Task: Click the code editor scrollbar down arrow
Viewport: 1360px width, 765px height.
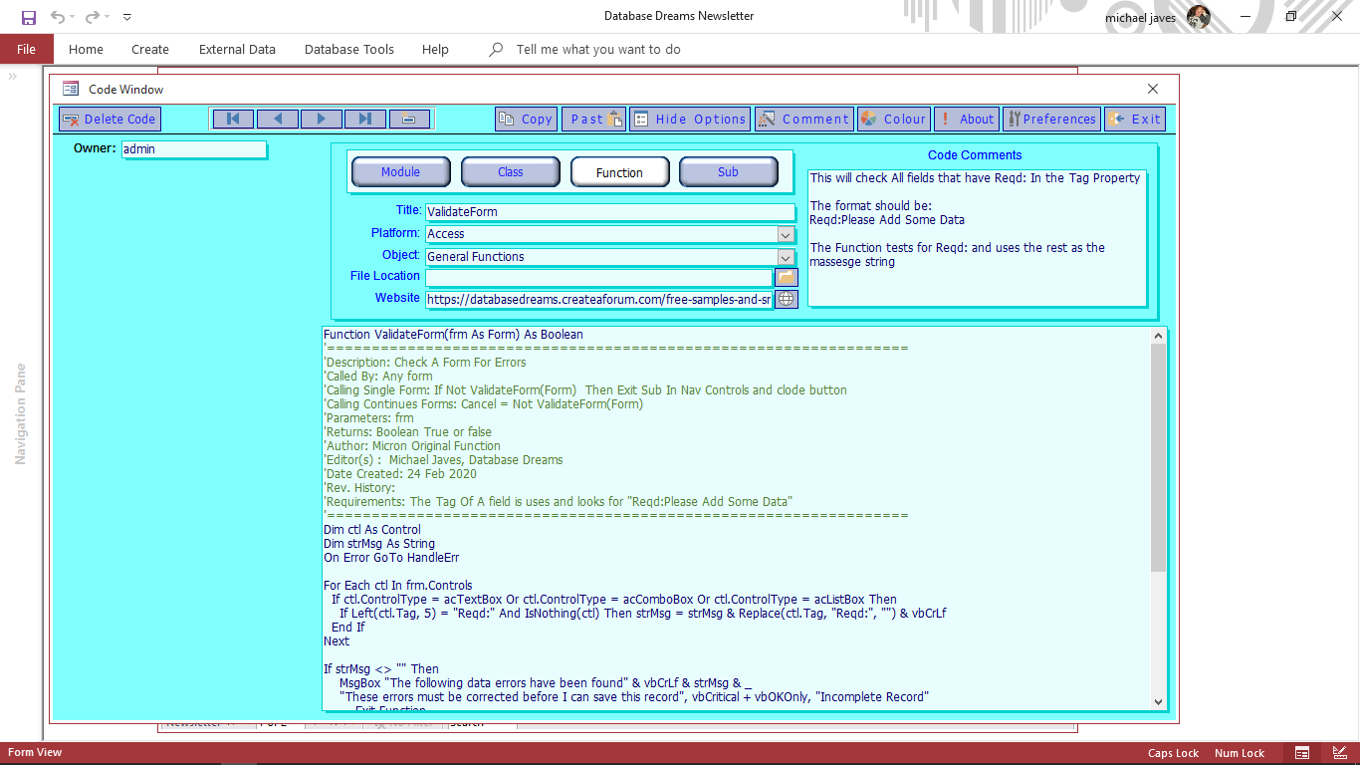Action: 1158,702
